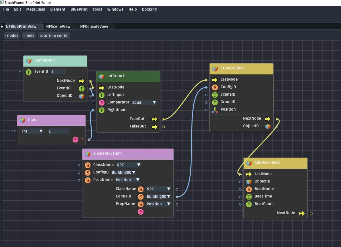Screen dimensions: 341x247
Task: Click the nodes button in the toolbar
Action: pos(12,35)
